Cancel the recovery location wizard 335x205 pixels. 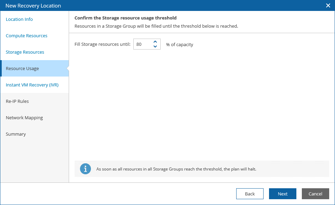coord(316,194)
